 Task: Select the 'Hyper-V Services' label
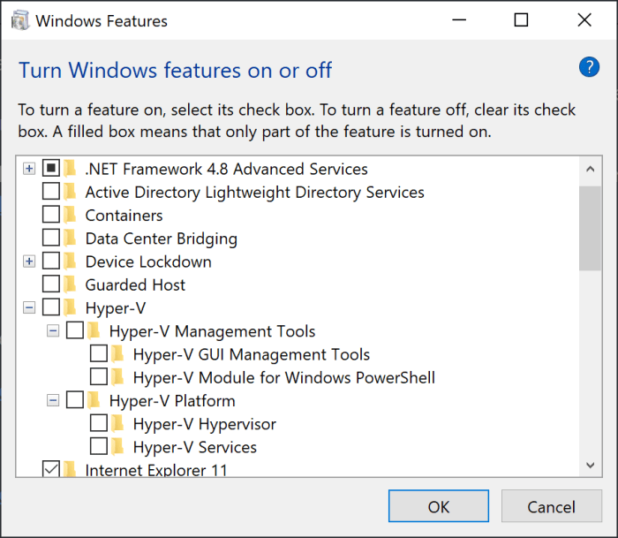(x=195, y=448)
